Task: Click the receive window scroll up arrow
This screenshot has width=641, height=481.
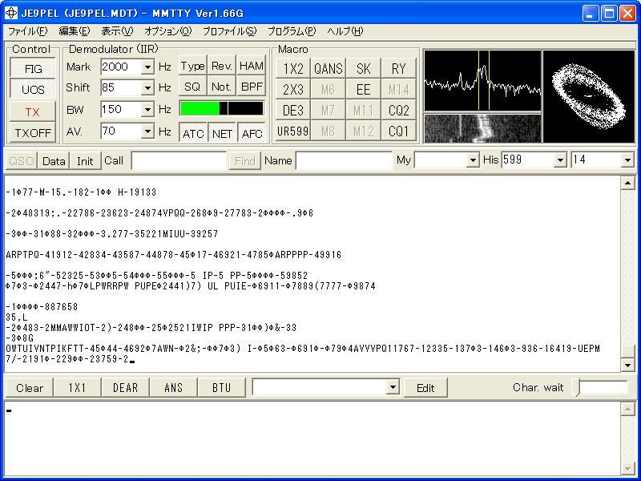Action: pyautogui.click(x=627, y=184)
